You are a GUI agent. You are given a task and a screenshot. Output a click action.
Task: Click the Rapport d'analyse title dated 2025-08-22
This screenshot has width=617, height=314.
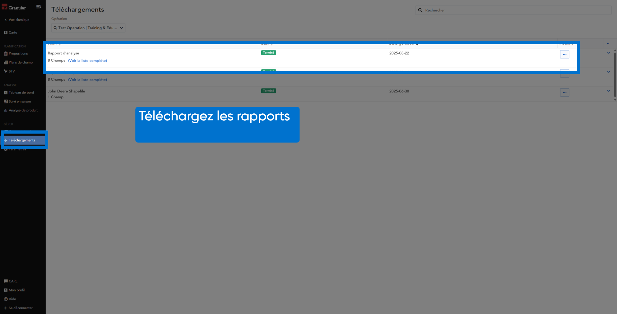pyautogui.click(x=63, y=53)
